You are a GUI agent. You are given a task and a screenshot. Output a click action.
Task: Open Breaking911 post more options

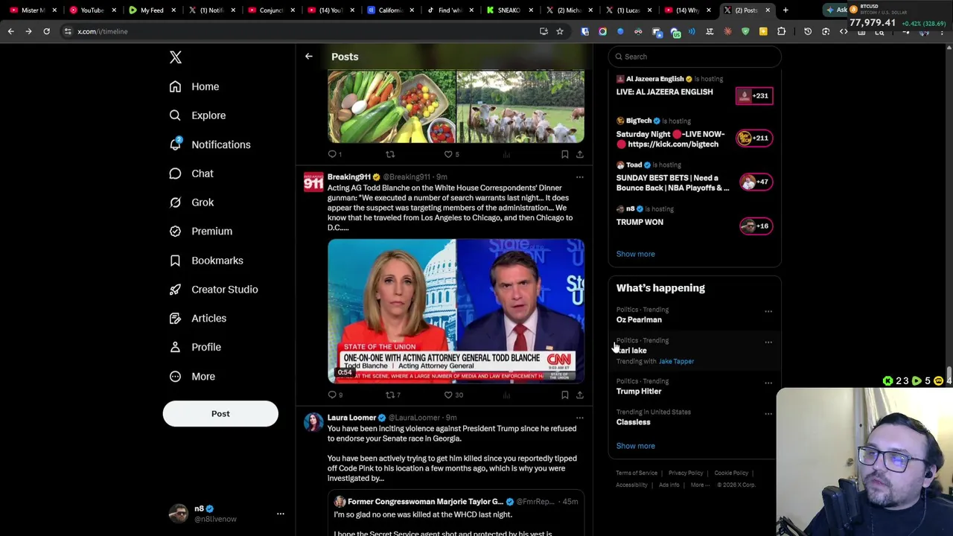point(580,177)
